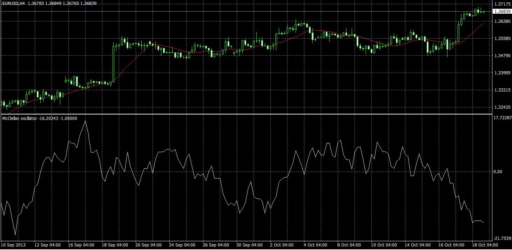Screen dimensions: 512x250
Task: Click the 10 Sep 2013 date label
Action: point(13,245)
